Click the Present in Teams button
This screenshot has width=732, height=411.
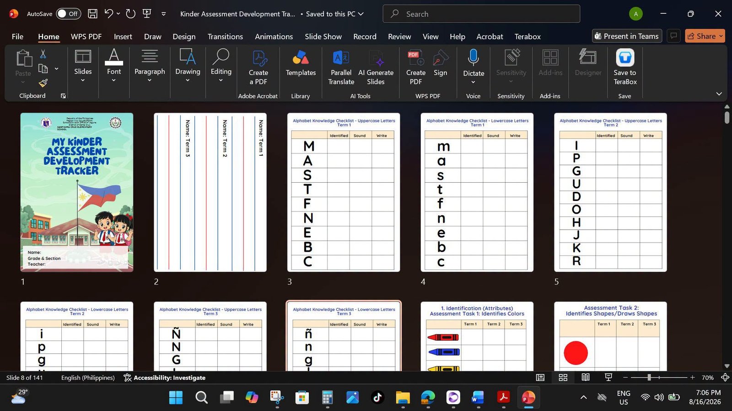pos(627,36)
